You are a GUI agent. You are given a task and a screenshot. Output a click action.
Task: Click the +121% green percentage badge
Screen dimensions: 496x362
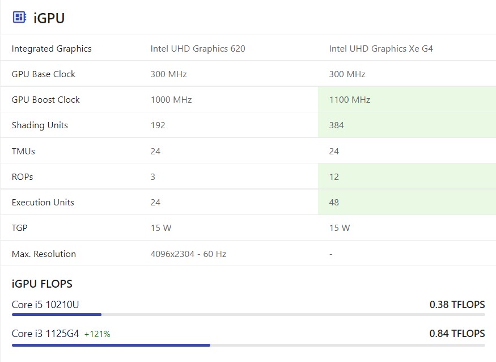point(97,334)
